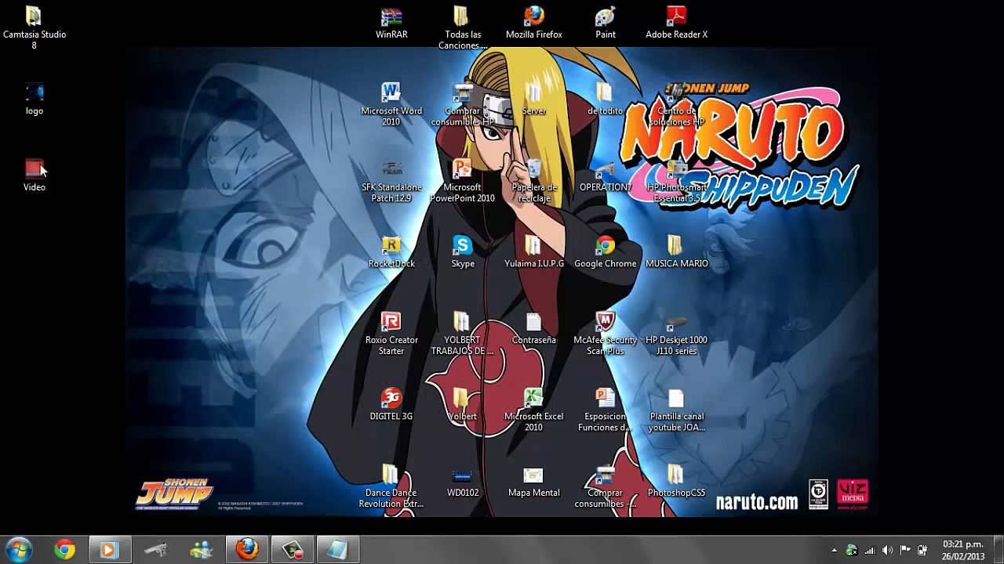Image resolution: width=1004 pixels, height=564 pixels.
Task: Select the McAfee Security Scan Plus icon
Action: click(606, 334)
